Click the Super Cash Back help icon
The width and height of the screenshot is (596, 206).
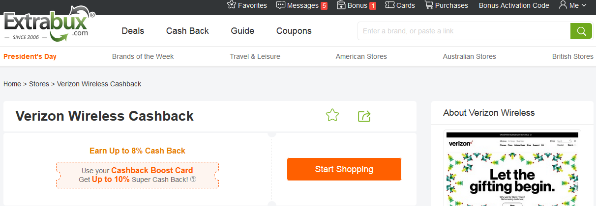(193, 180)
